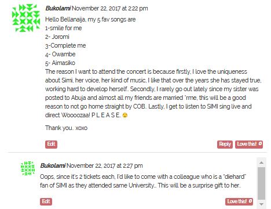Viewport: 271px width, 209px height.
Task: Click the "Hello Bellanaija, my 5 fav songs" line
Action: (90, 20)
